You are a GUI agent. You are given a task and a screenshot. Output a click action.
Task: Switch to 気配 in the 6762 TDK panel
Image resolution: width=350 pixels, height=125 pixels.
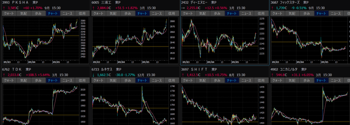(24, 80)
